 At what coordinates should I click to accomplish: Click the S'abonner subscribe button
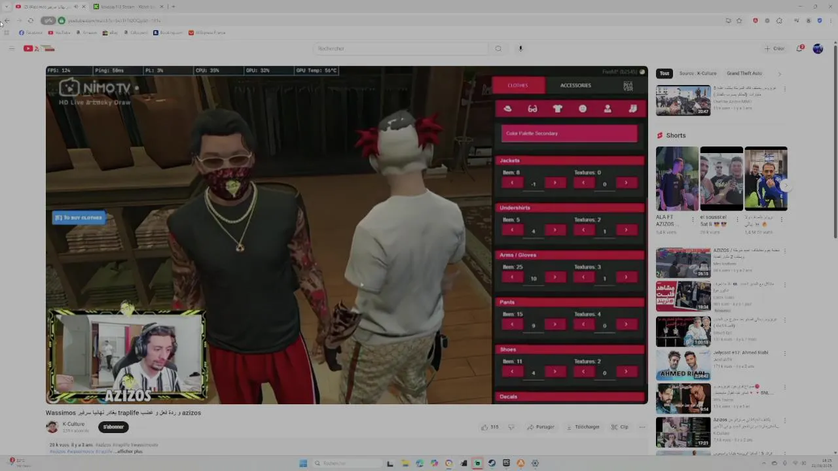pyautogui.click(x=113, y=427)
